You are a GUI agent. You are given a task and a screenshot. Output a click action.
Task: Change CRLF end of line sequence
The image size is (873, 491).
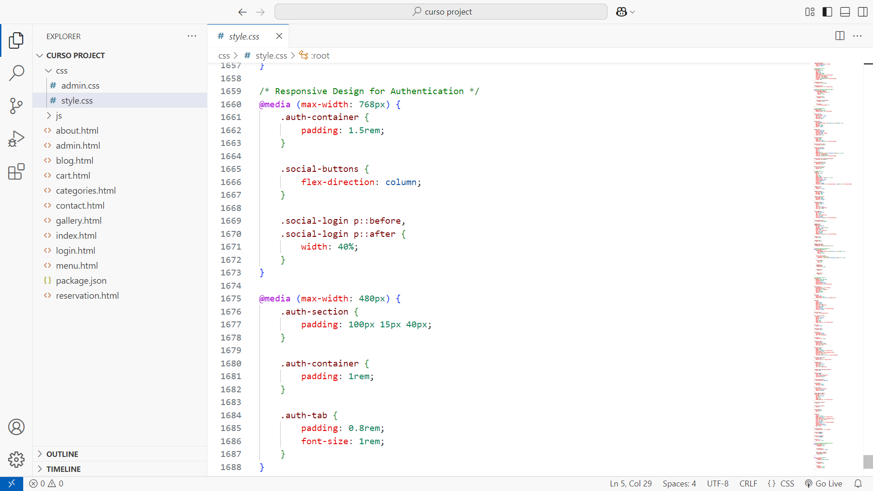(x=748, y=484)
